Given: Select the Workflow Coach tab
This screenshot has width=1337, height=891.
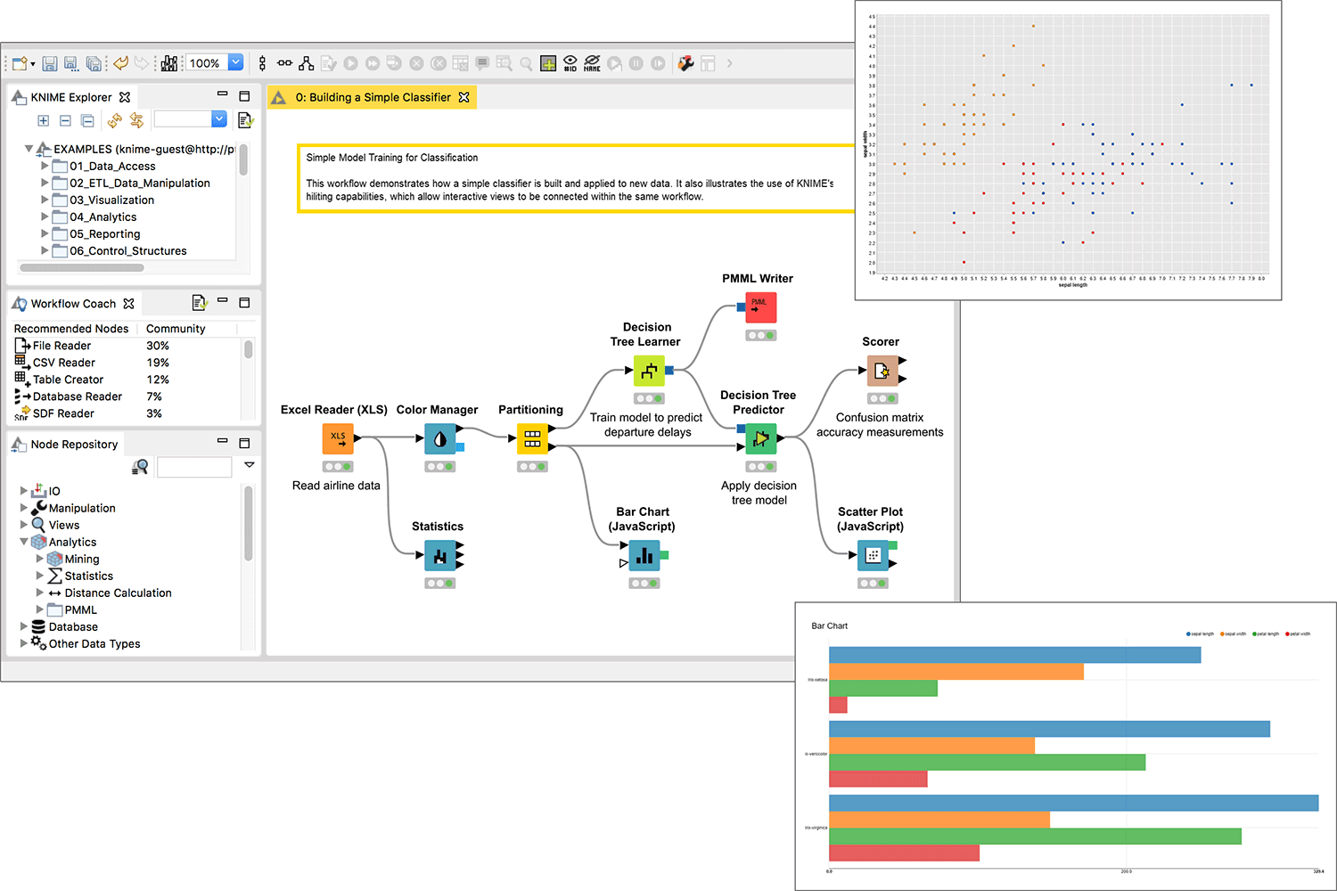Looking at the screenshot, I should click(x=73, y=303).
